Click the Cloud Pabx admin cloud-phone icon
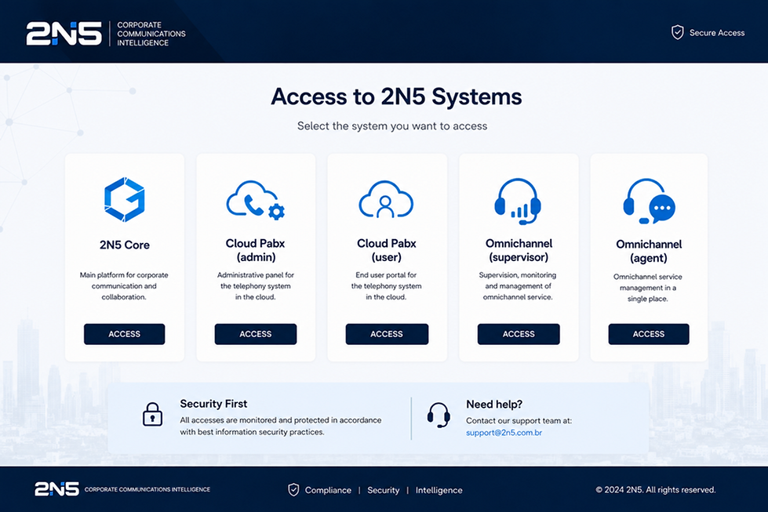 tap(255, 200)
